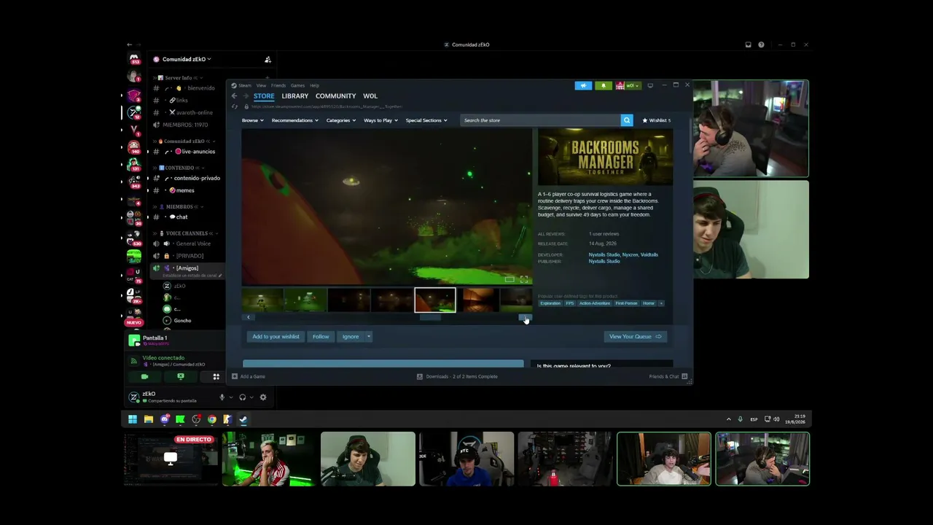
Task: Click Add to your wishlist
Action: point(276,337)
